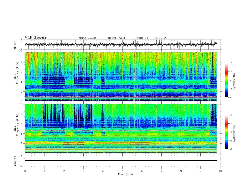This screenshot has width=248, height=192.
Task: Click the ch.1 spectrogram '8' kHz tick label
Action: click(x=22, y=62)
